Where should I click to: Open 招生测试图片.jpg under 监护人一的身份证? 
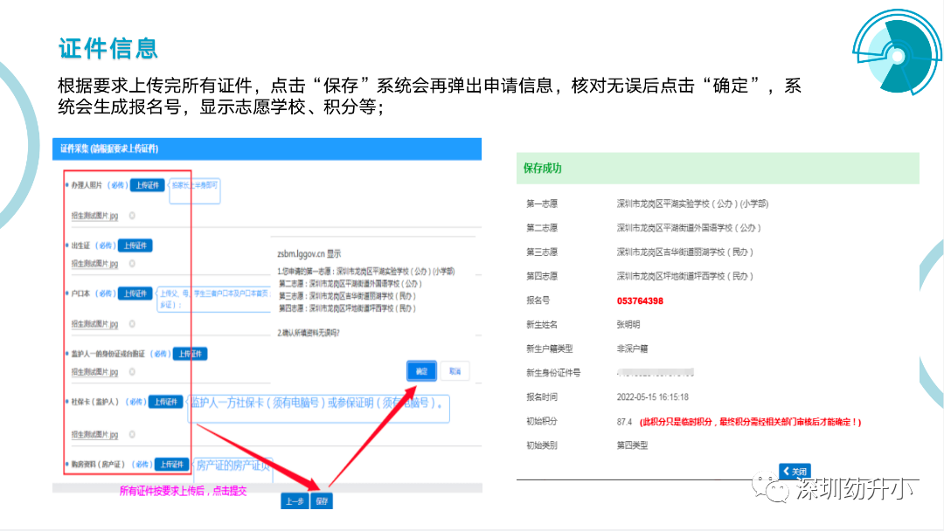point(94,372)
